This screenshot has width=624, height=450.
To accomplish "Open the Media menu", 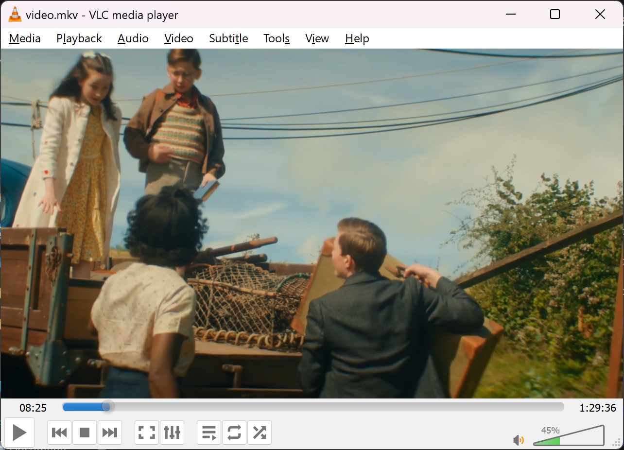I will [25, 38].
